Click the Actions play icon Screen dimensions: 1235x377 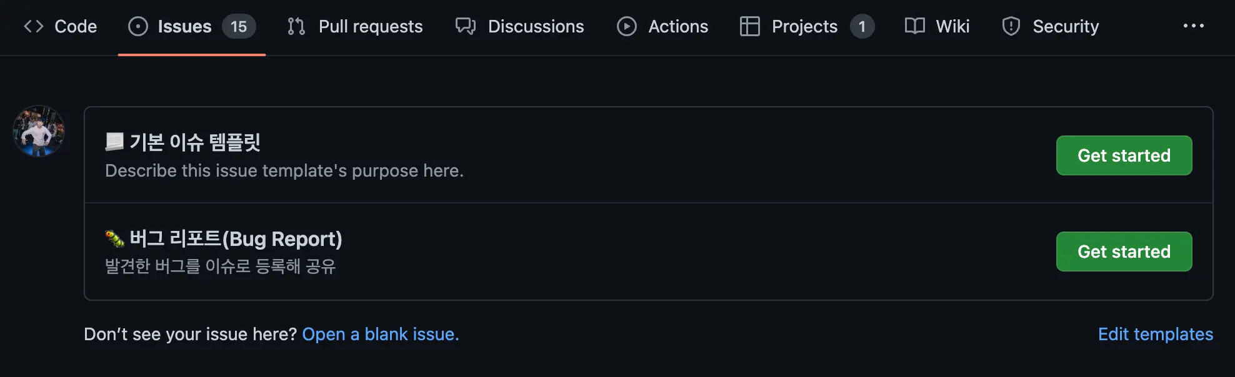click(x=626, y=26)
